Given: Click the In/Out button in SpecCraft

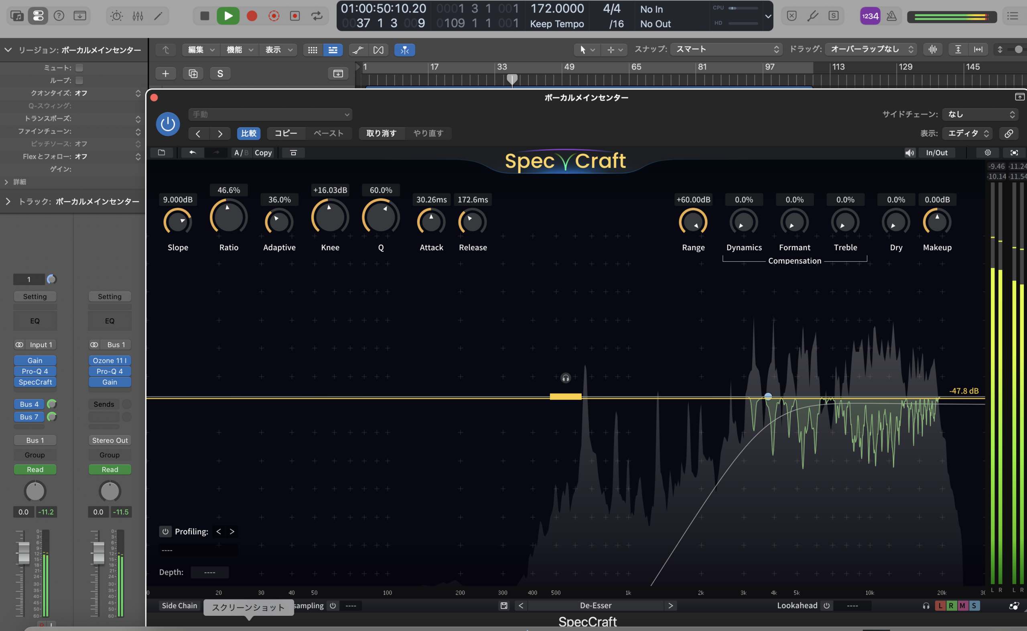Looking at the screenshot, I should click(937, 153).
